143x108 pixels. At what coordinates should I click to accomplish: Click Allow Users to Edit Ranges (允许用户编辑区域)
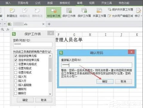click(x=120, y=16)
